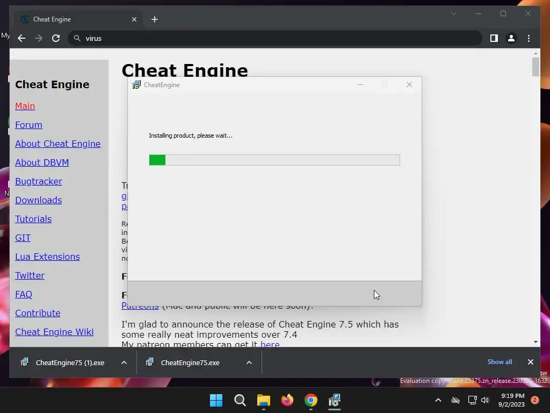550x413 pixels.
Task: Click the scrollbar down arrow
Action: pyautogui.click(x=535, y=341)
